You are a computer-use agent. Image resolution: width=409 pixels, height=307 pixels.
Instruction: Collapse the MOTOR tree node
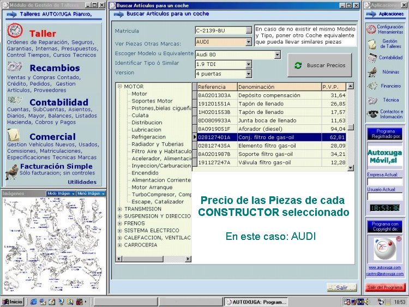[120, 86]
